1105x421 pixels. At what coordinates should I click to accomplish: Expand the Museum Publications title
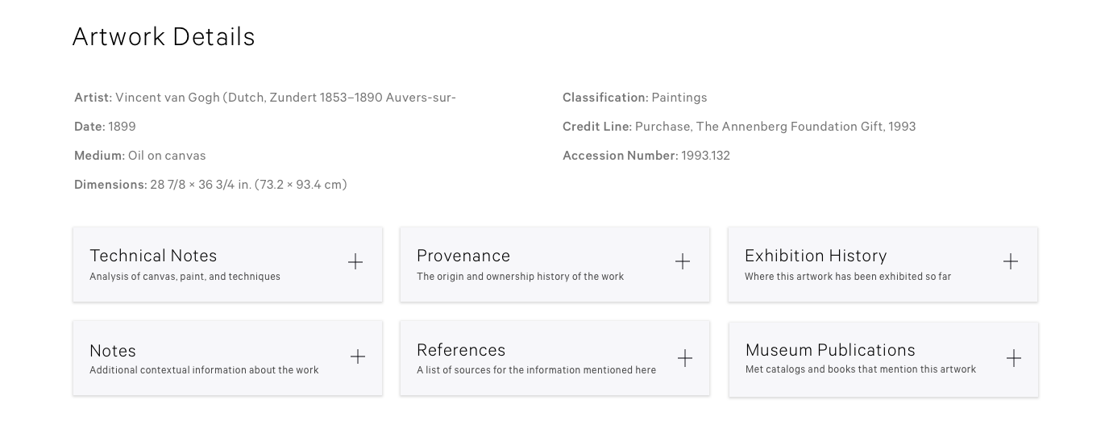(830, 350)
